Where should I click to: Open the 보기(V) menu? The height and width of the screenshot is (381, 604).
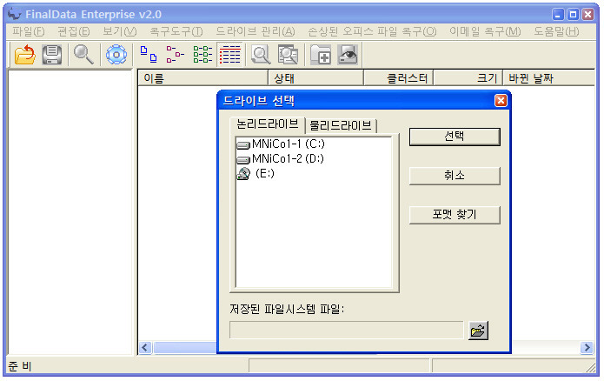pos(119,31)
